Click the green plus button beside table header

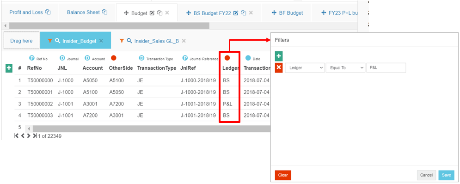click(9, 68)
